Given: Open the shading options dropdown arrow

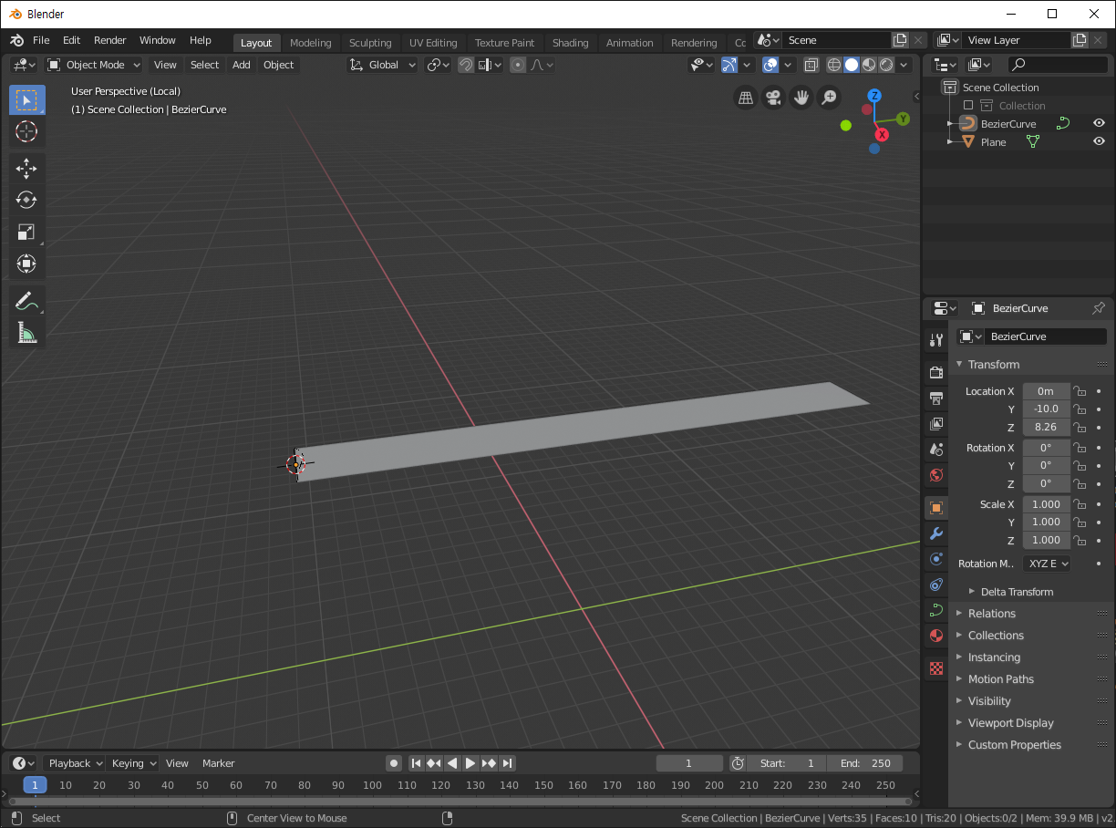Looking at the screenshot, I should pos(904,65).
